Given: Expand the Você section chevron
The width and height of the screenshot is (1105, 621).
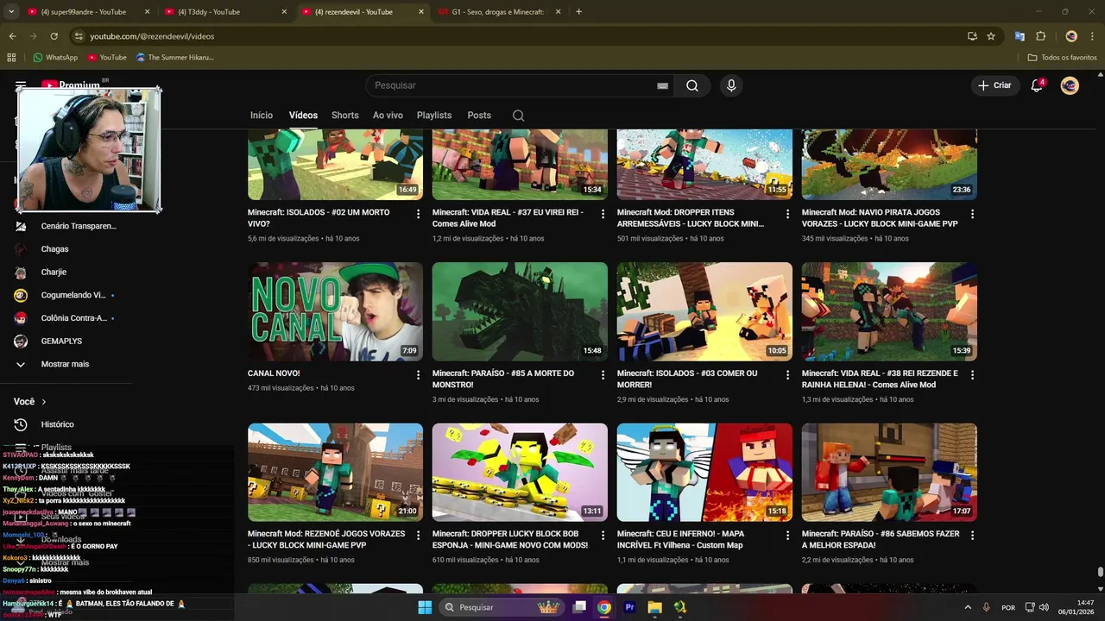Looking at the screenshot, I should point(44,402).
